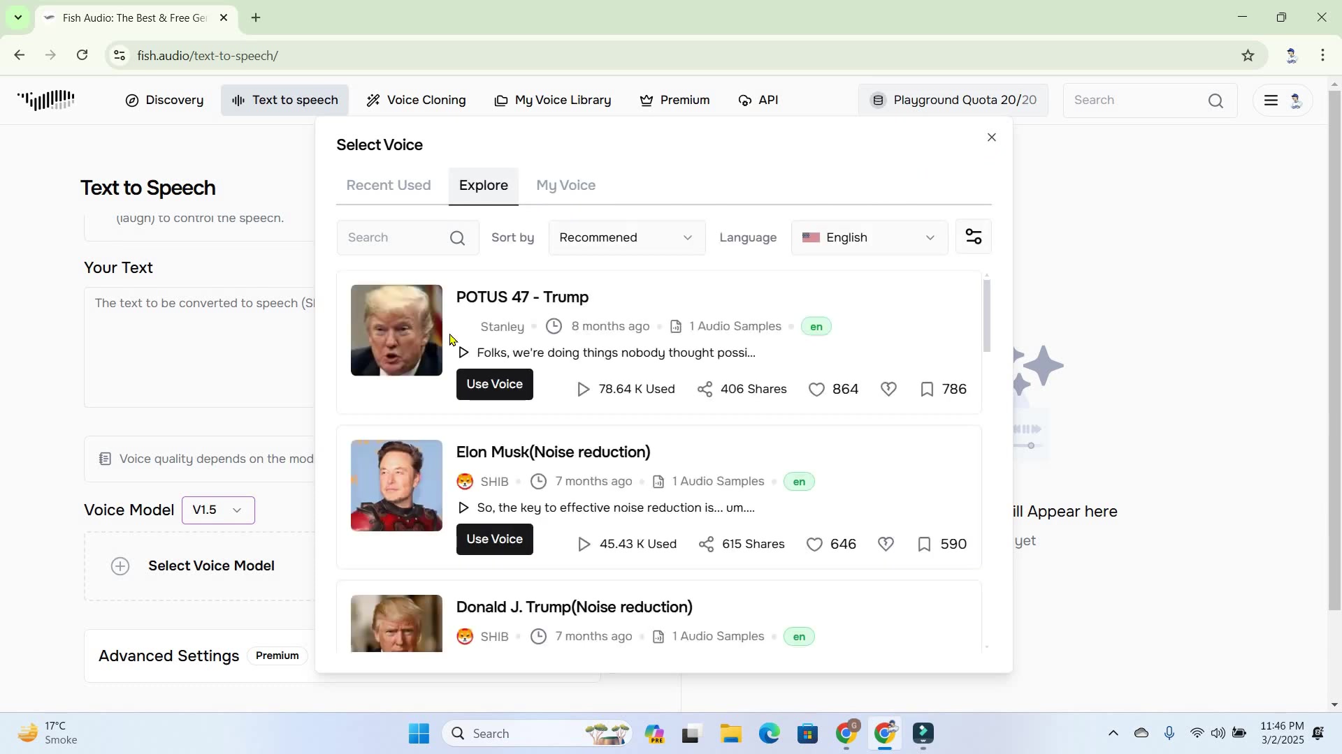This screenshot has height=754, width=1342.
Task: Click the page vertical scrollbar
Action: [1334, 349]
